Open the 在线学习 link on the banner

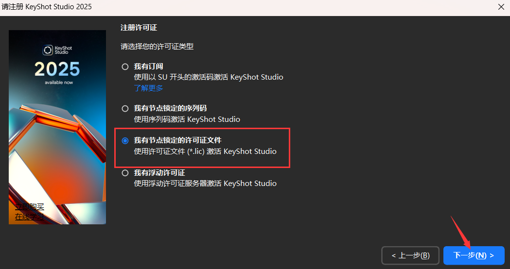[29, 217]
